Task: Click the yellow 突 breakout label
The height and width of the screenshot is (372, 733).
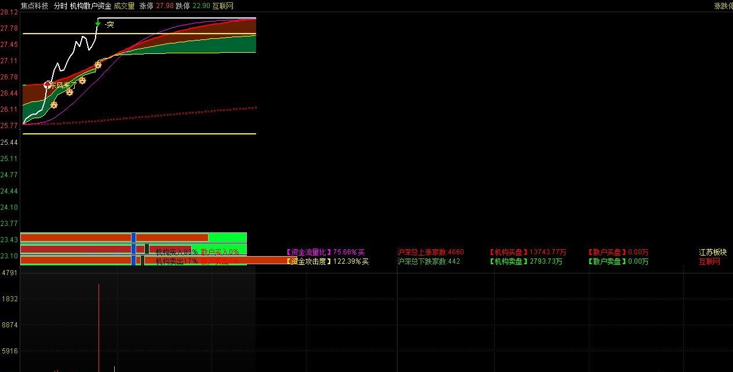Action: [x=110, y=24]
